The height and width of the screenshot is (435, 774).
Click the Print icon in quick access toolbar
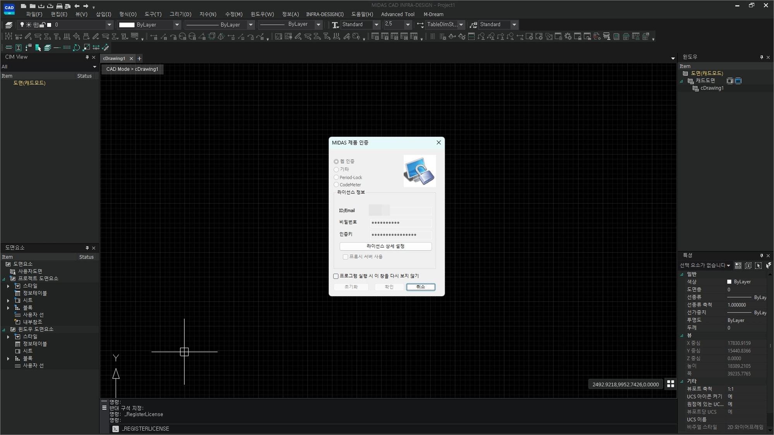click(x=59, y=6)
